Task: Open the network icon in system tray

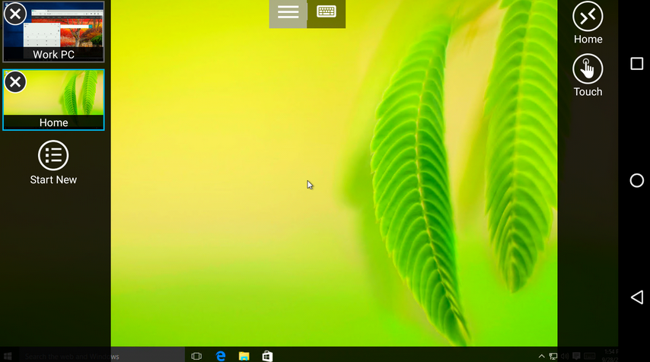Action: (x=553, y=355)
